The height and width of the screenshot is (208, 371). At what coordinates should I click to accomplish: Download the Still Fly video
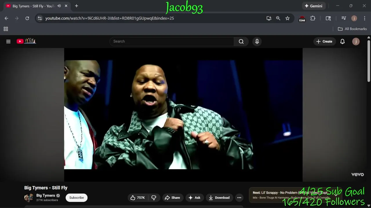pos(219,198)
